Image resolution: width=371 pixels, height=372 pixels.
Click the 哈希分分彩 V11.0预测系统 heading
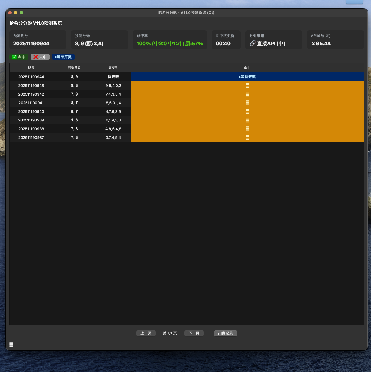click(x=36, y=23)
